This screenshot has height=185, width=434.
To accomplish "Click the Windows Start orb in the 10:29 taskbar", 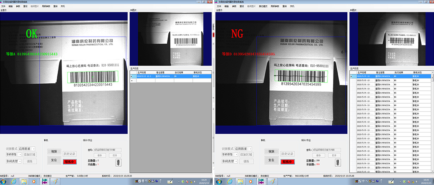I will coord(4,181).
